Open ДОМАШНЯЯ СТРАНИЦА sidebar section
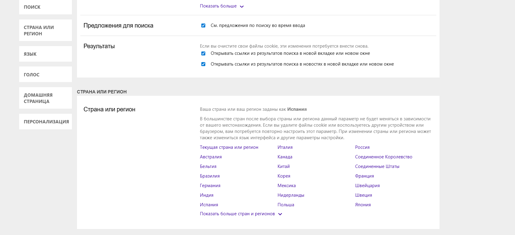The width and height of the screenshot is (515, 235). click(x=46, y=98)
